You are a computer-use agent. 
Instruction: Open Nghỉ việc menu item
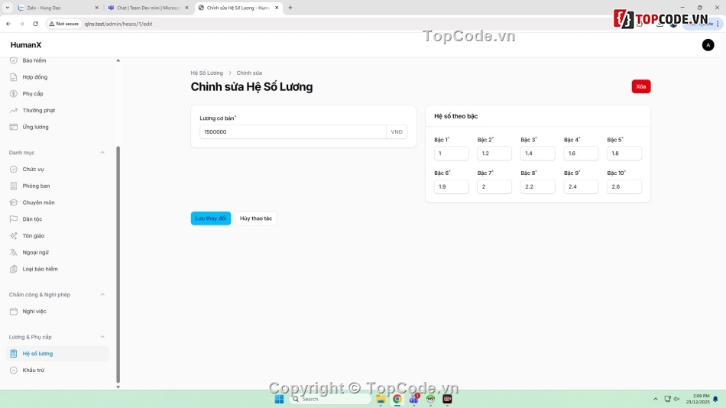tap(58, 312)
